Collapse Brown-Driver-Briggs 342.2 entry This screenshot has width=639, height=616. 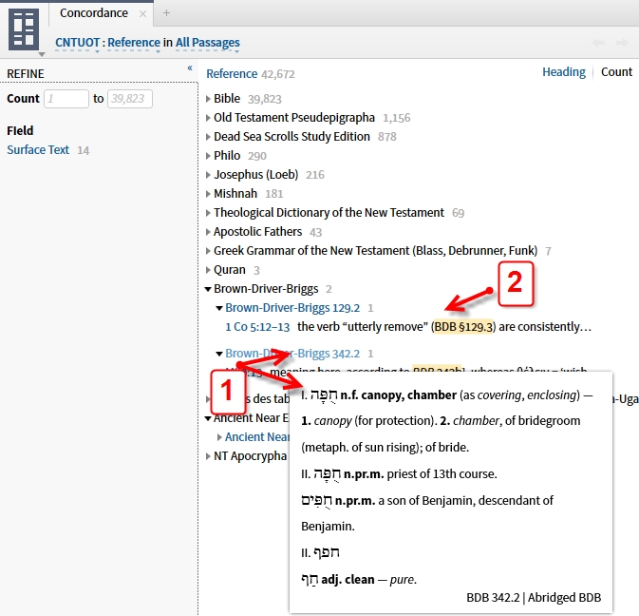[219, 354]
